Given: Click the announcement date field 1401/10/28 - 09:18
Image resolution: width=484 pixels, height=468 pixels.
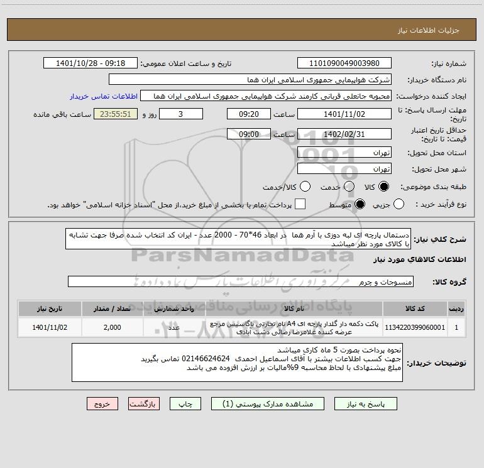Looking at the screenshot, I should click(x=91, y=63).
